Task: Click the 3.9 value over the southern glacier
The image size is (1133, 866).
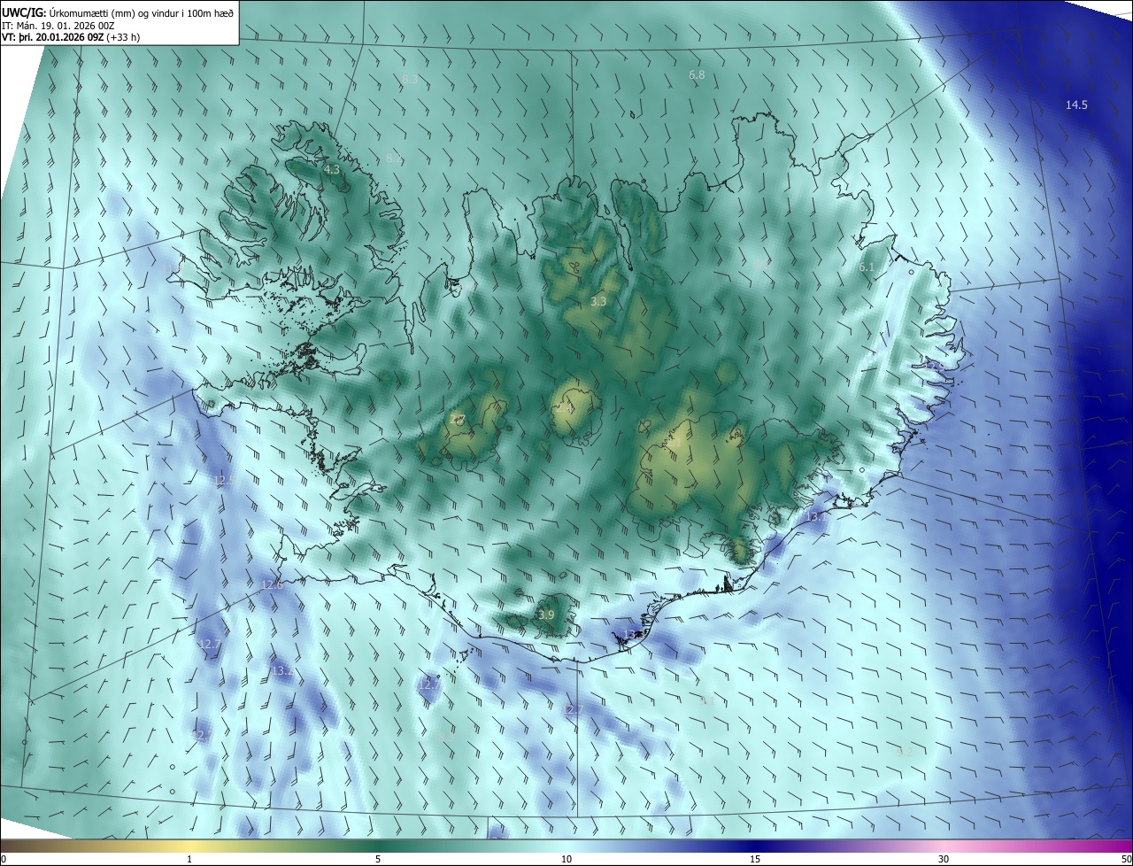Action: coord(546,615)
